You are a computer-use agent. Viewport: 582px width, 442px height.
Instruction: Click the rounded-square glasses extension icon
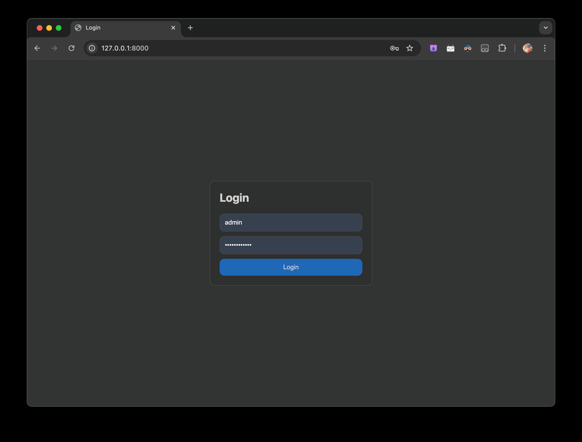[x=485, y=48]
